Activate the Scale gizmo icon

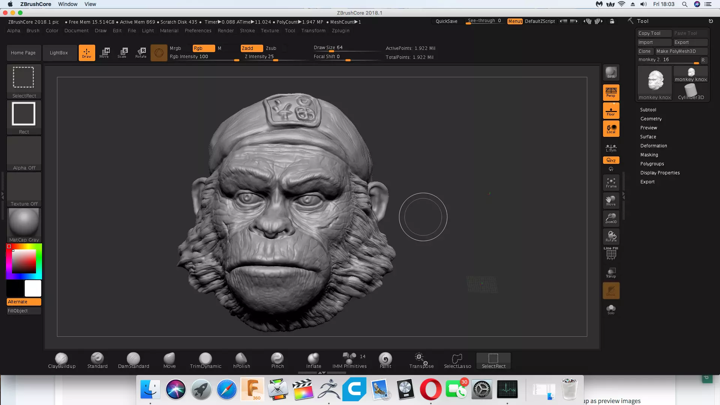(x=122, y=52)
